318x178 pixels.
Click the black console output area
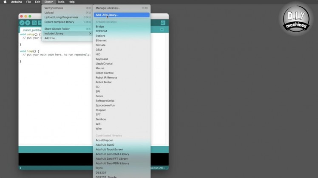pos(55,159)
